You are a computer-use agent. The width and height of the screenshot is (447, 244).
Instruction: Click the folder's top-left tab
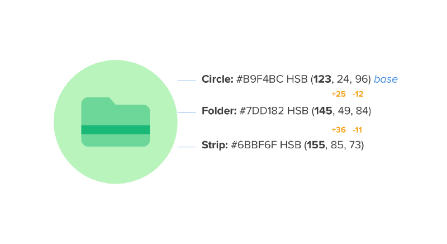click(97, 101)
